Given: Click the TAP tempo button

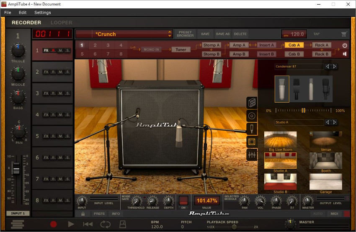Looking at the screenshot, I should [x=317, y=34].
